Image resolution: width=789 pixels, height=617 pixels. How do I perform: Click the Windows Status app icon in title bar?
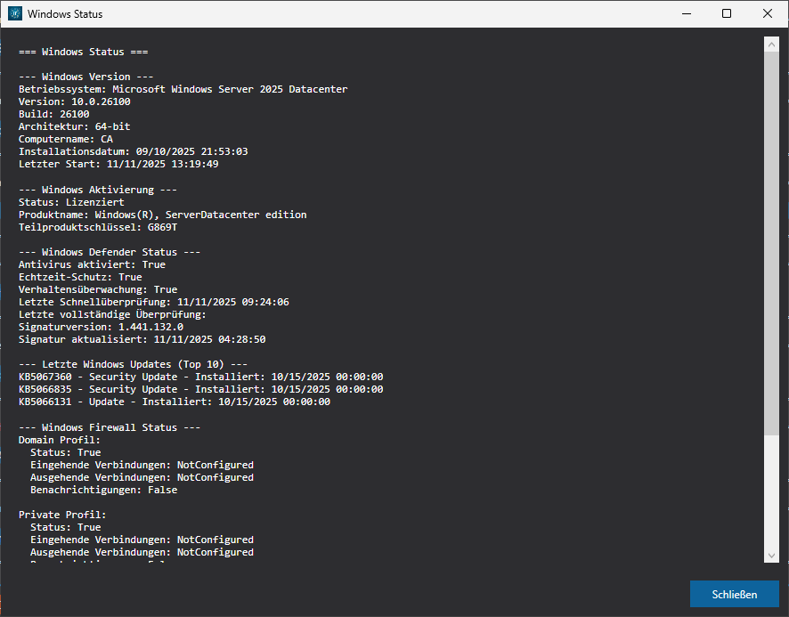pos(15,14)
